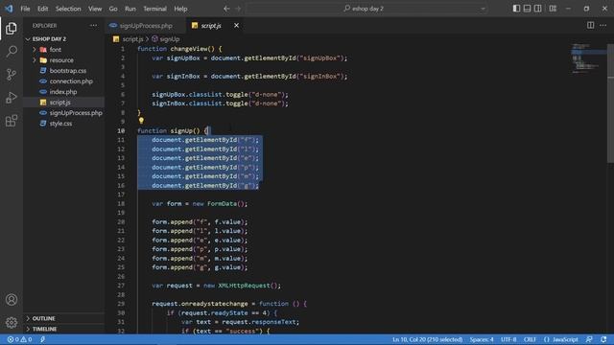Open File menu

[25, 9]
